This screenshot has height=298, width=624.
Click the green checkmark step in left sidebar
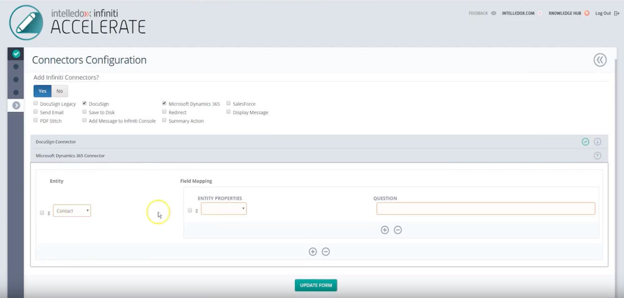15,53
